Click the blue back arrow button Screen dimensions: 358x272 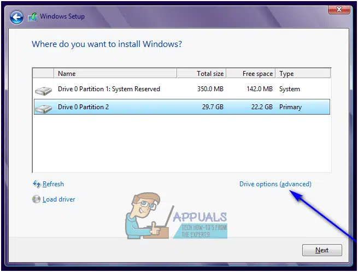point(16,17)
